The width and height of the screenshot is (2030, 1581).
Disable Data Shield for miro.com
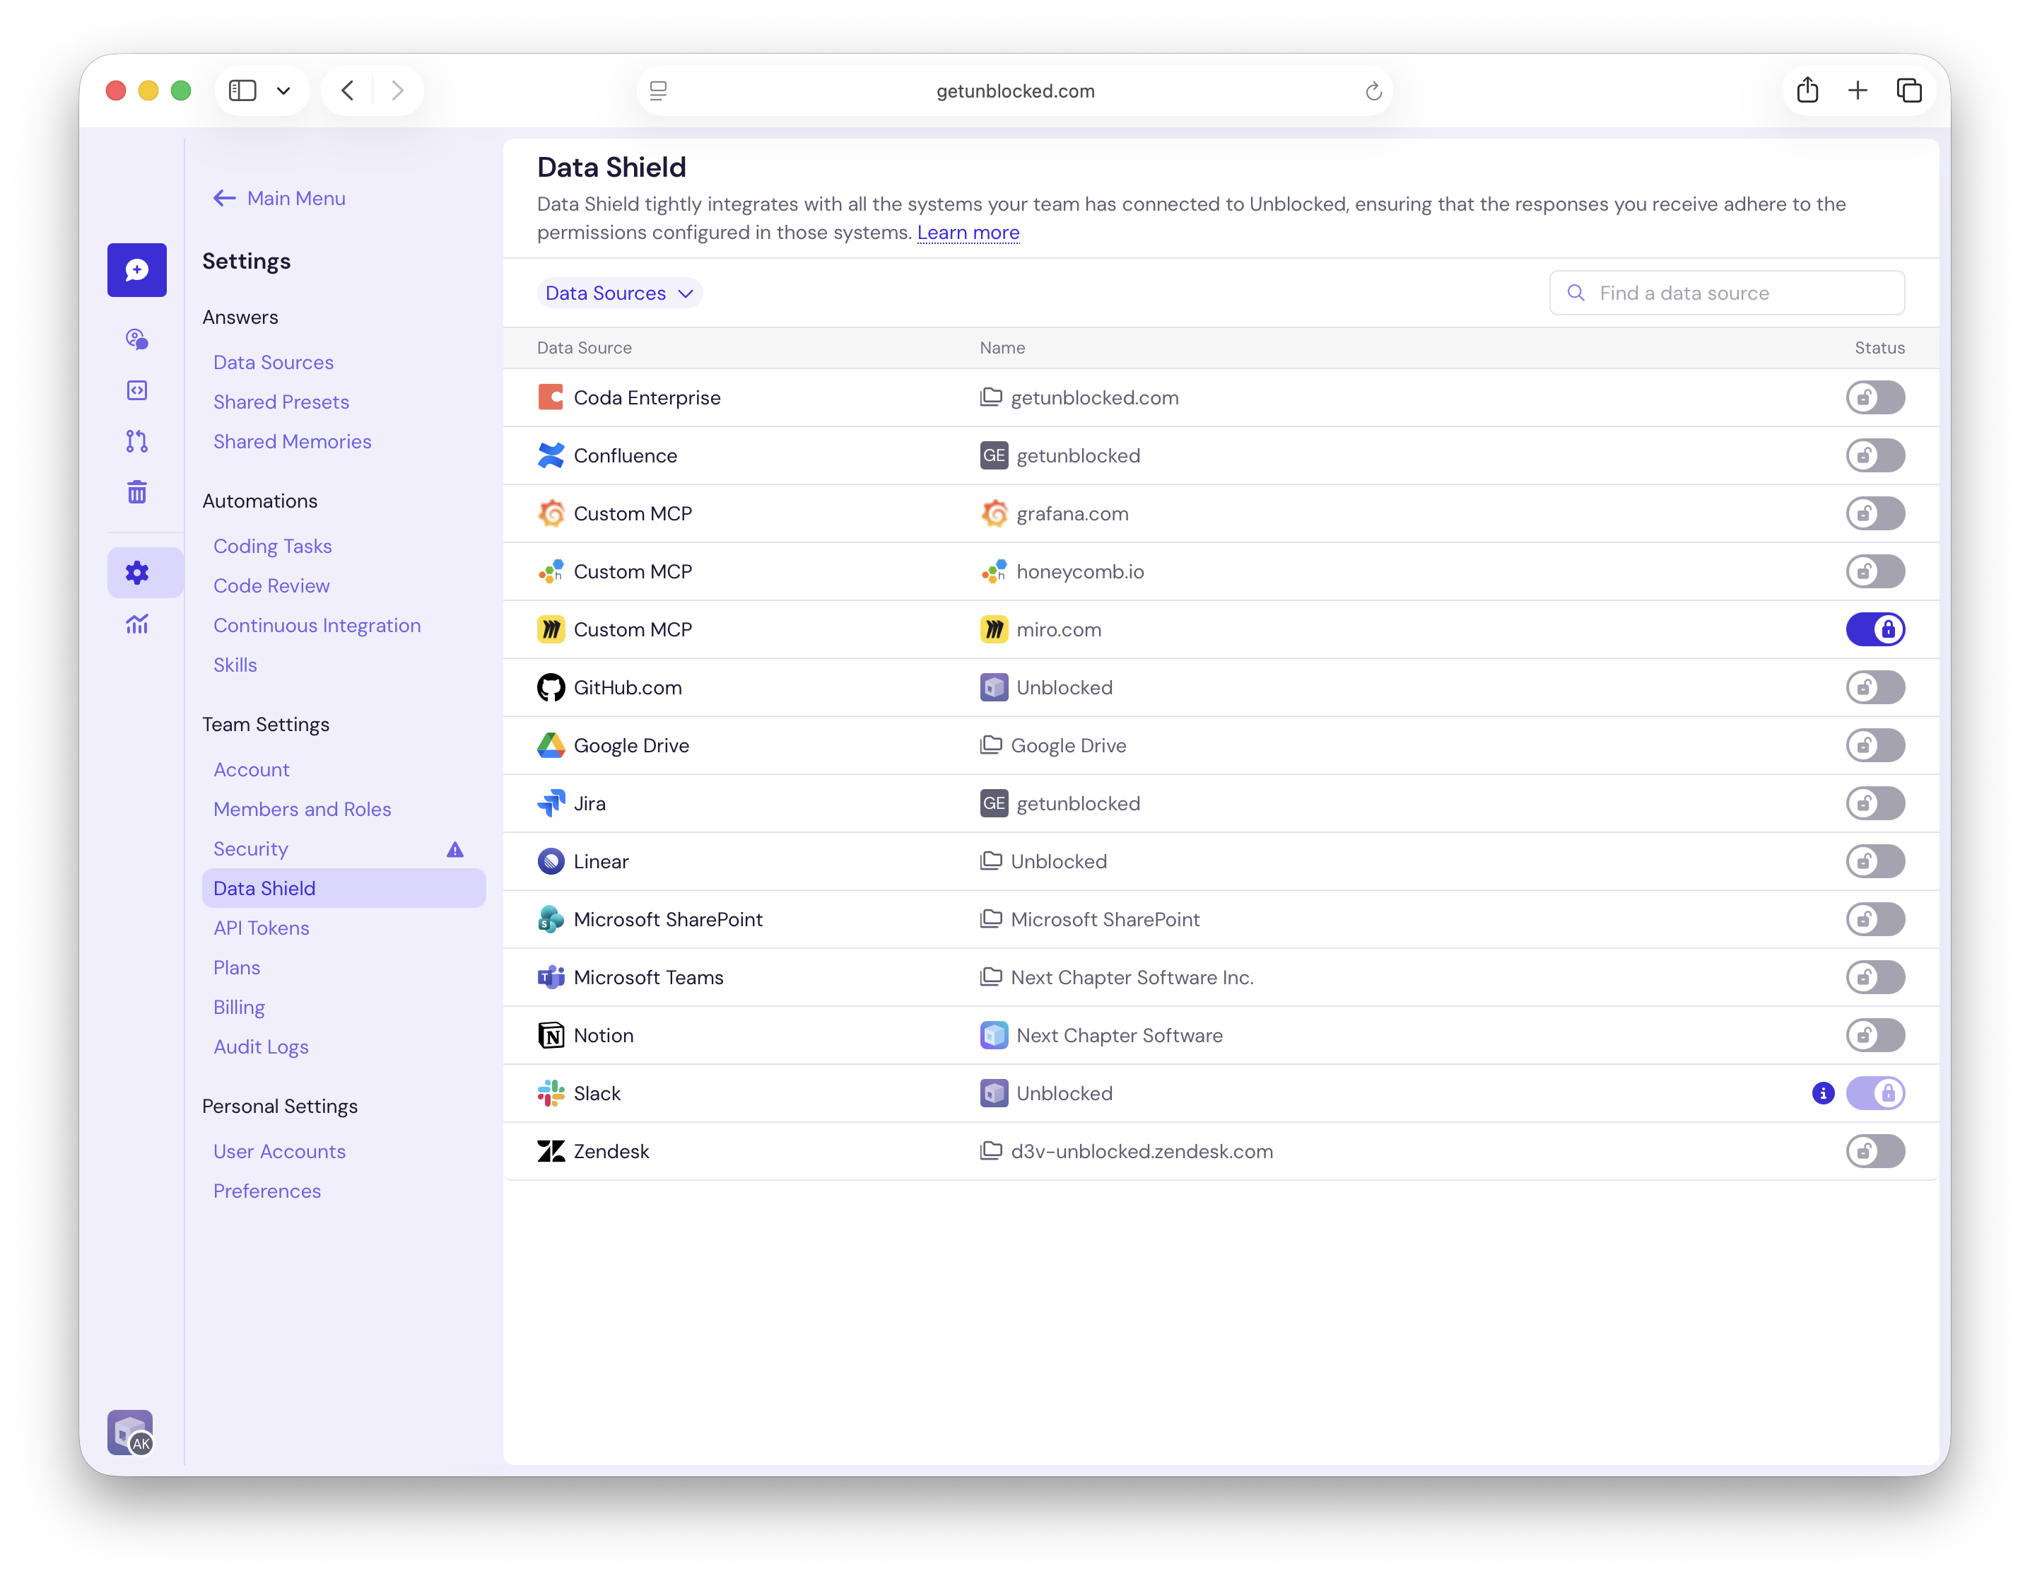pos(1874,629)
